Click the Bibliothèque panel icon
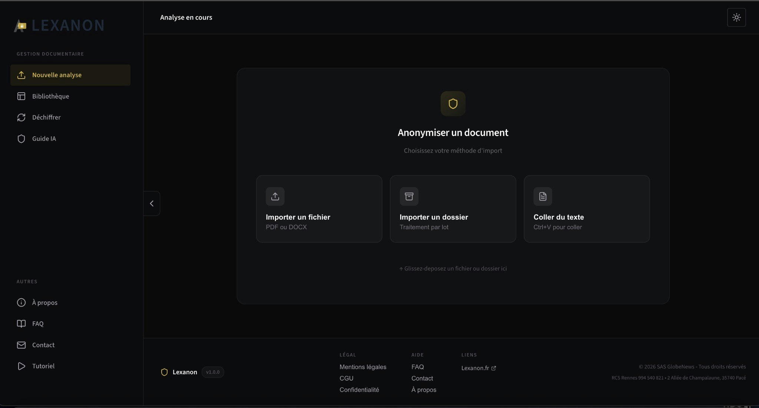The height and width of the screenshot is (408, 759). point(21,96)
